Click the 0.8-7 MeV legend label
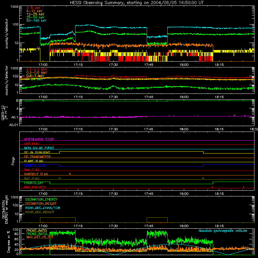This screenshot has width=258, height=258. 35,76
